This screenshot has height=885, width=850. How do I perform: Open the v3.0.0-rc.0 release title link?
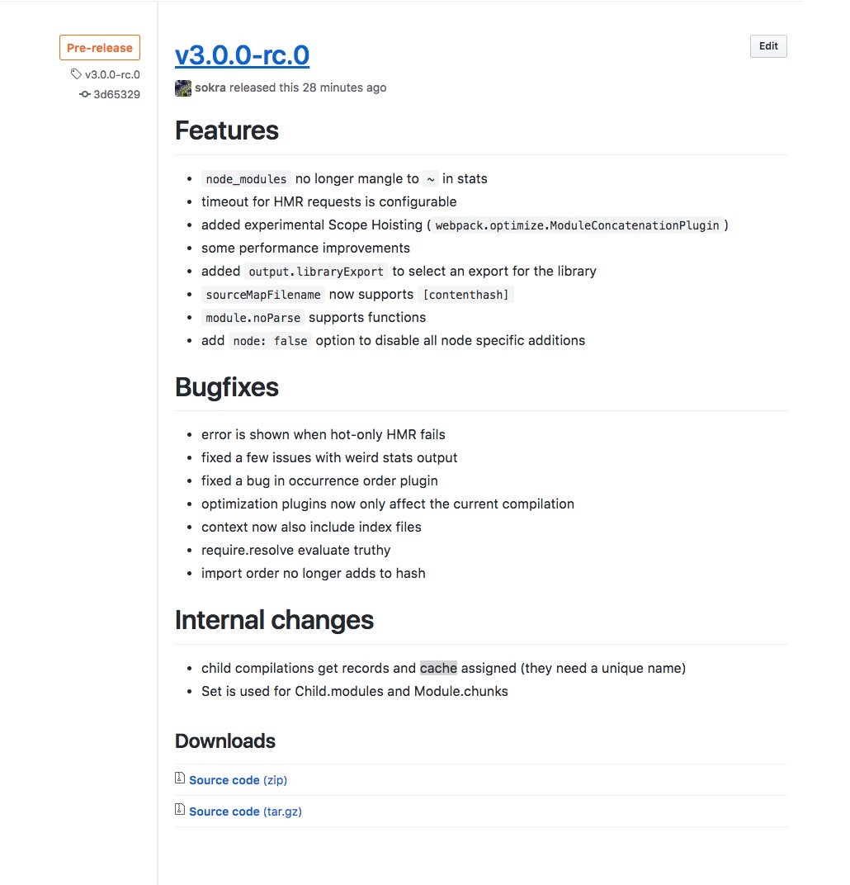tap(242, 55)
